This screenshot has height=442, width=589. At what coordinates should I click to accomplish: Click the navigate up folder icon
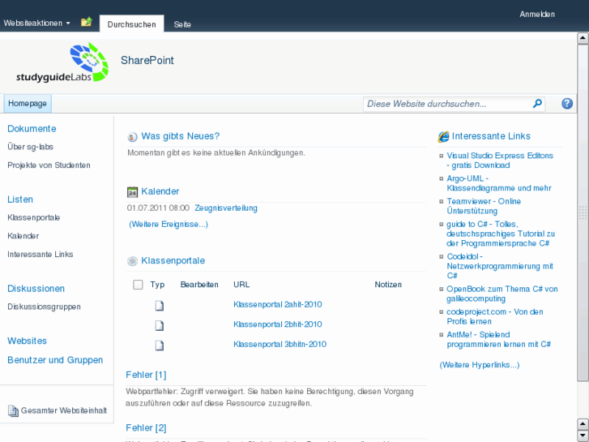click(87, 22)
